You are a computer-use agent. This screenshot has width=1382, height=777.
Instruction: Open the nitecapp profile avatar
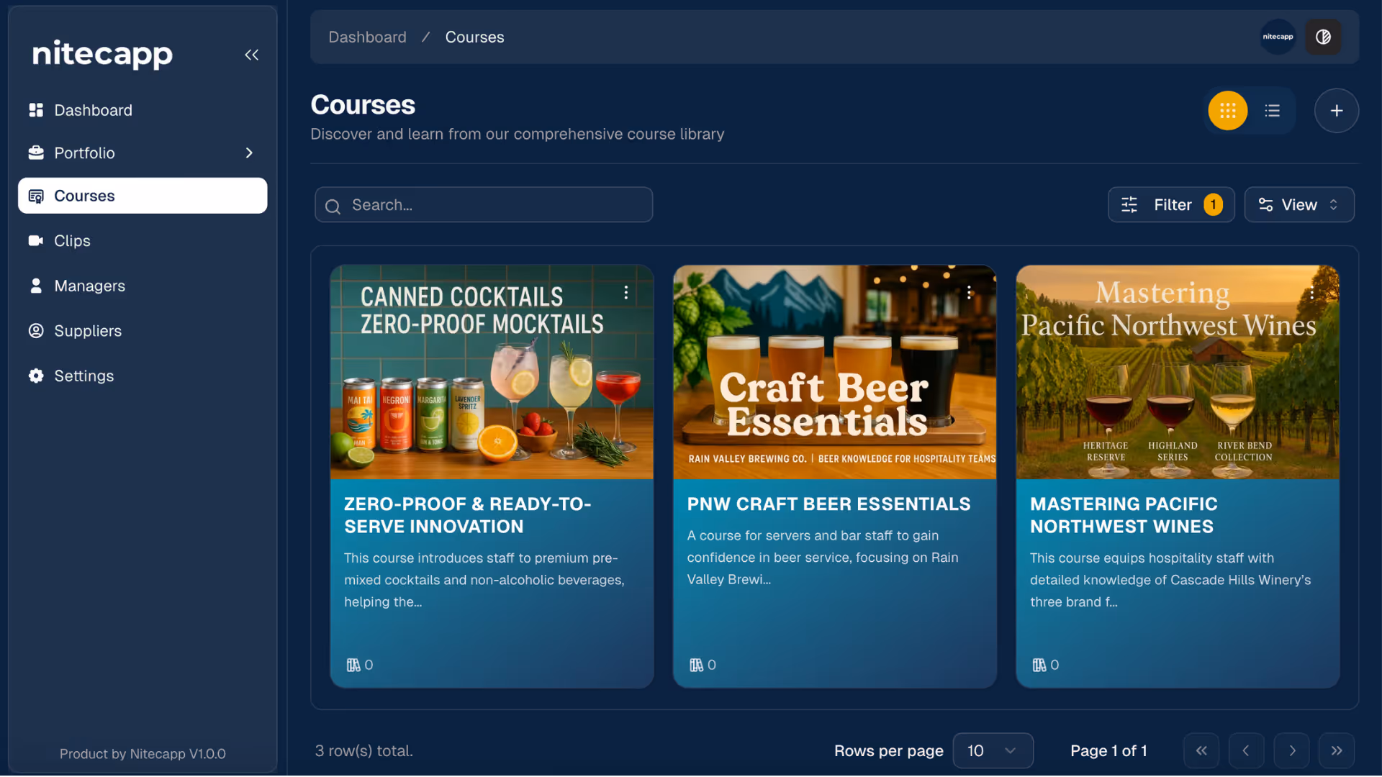coord(1278,37)
